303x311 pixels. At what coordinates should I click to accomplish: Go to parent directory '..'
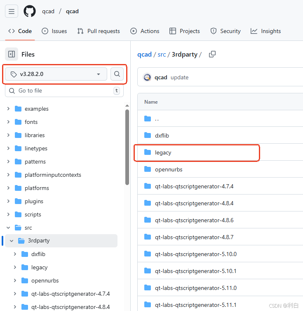157,119
